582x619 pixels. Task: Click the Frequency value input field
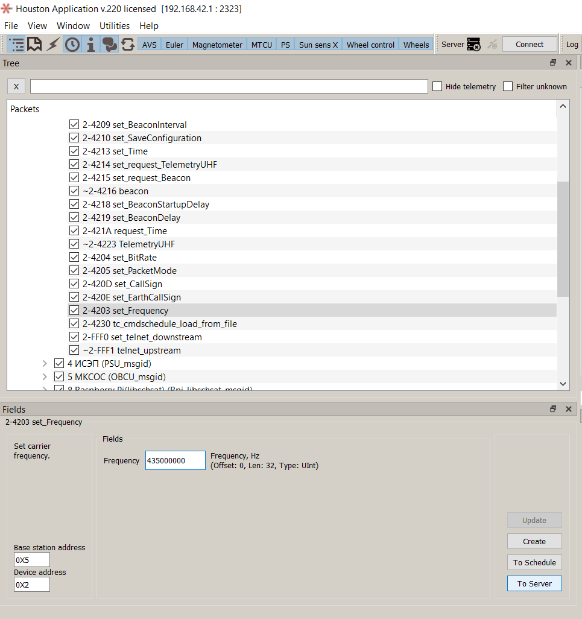[175, 460]
